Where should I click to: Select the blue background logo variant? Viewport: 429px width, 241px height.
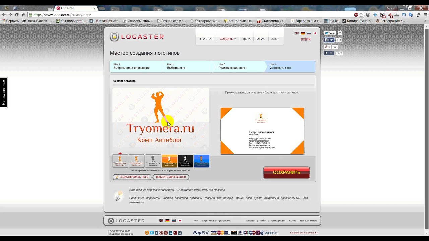201,161
